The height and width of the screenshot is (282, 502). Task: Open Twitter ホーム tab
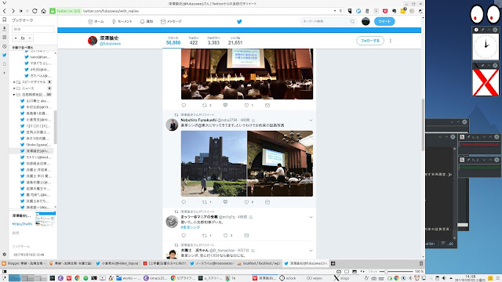(x=96, y=21)
